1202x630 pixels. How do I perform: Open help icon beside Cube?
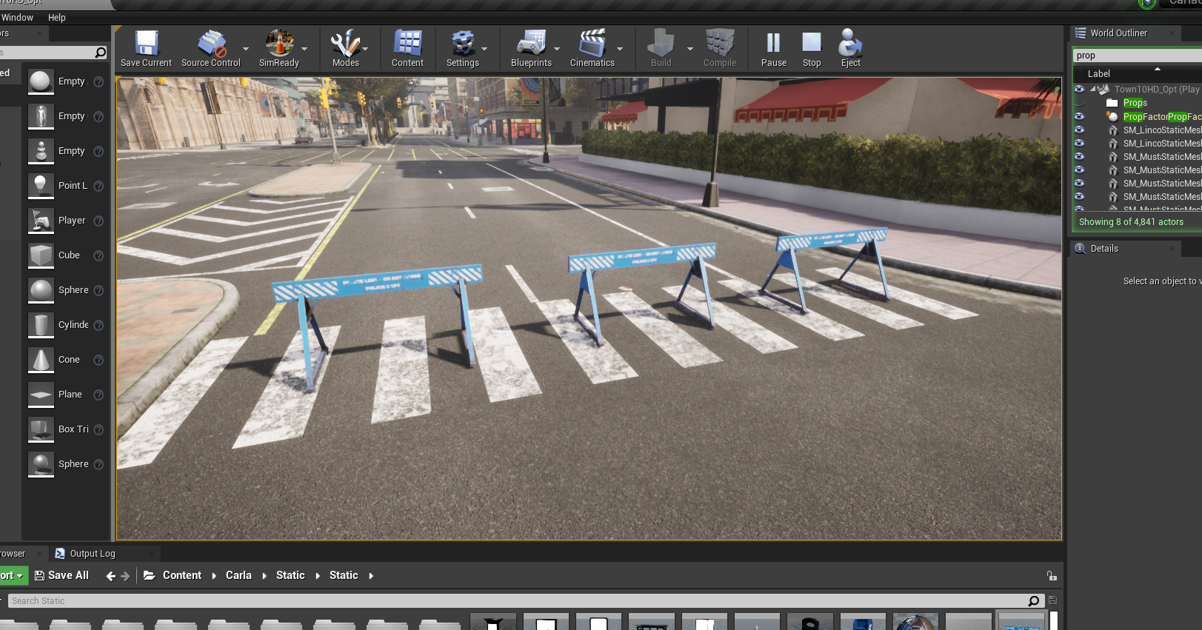tap(99, 255)
